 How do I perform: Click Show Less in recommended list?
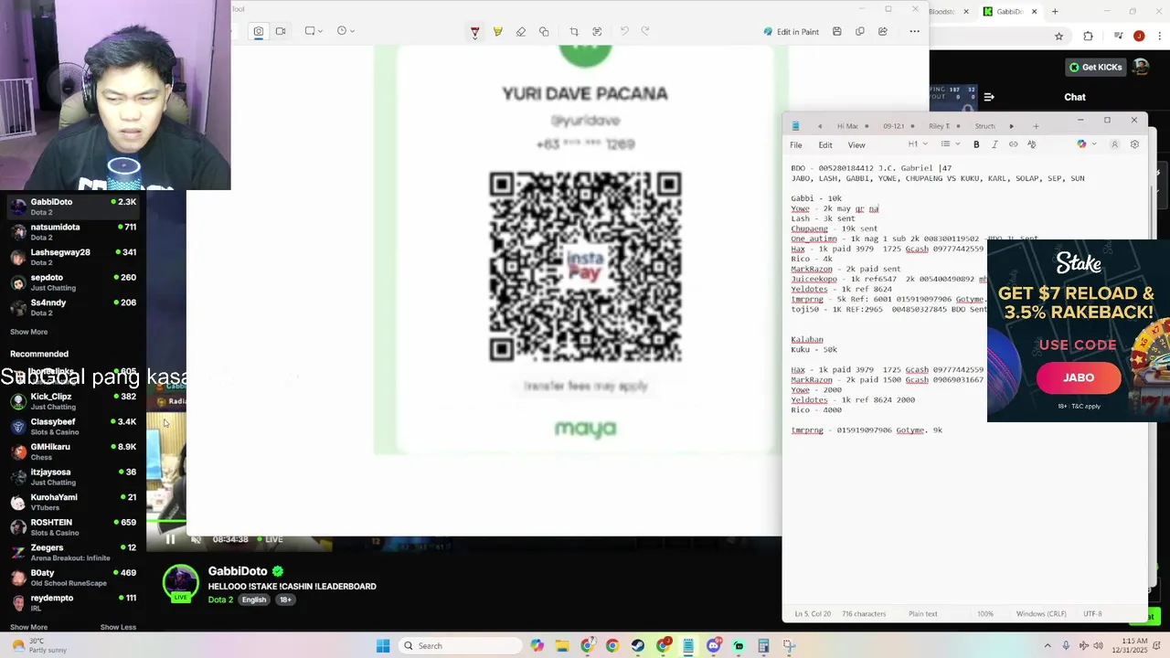[x=118, y=627]
